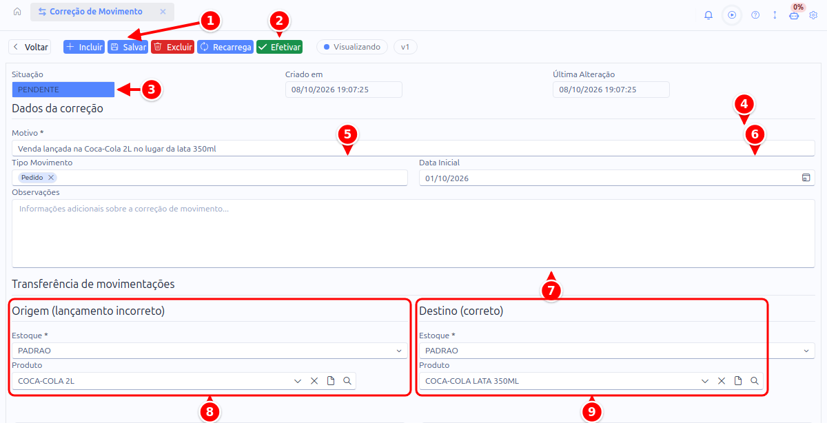Remove the Pedido tag

pos(51,177)
